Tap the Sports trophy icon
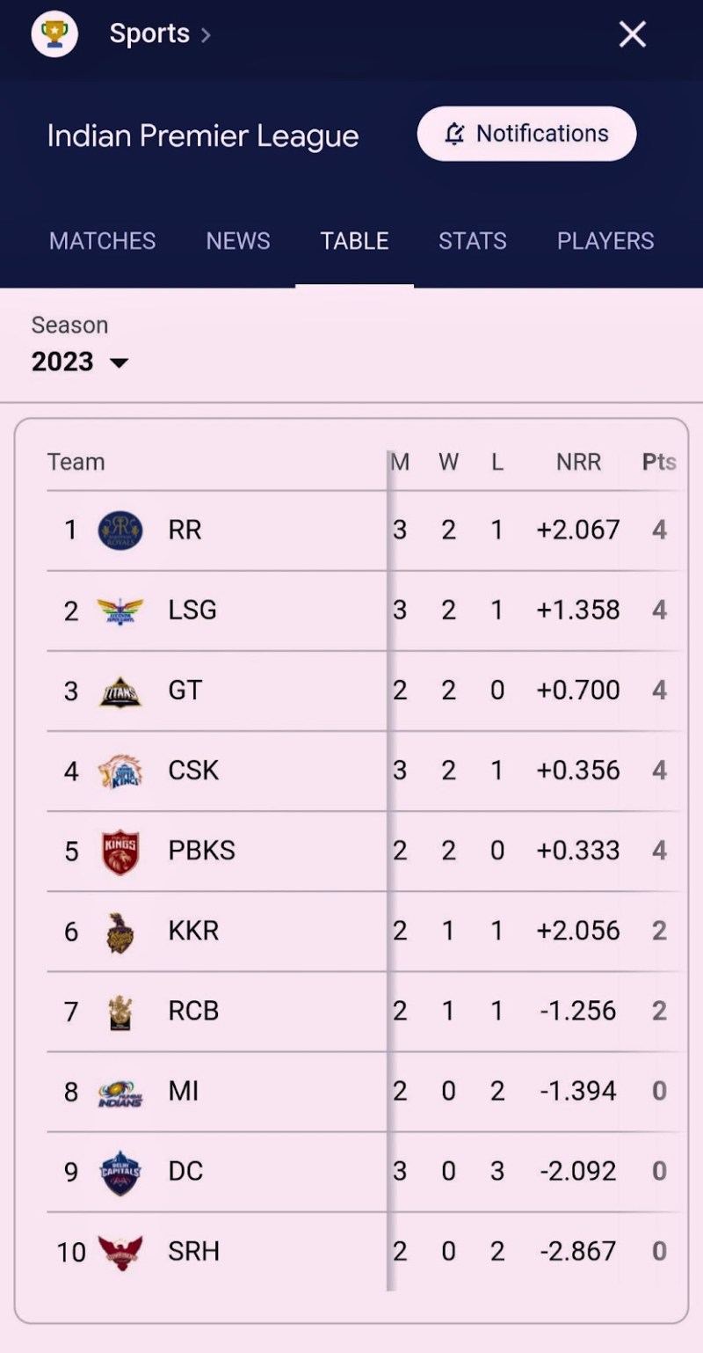703x1353 pixels. click(x=54, y=35)
